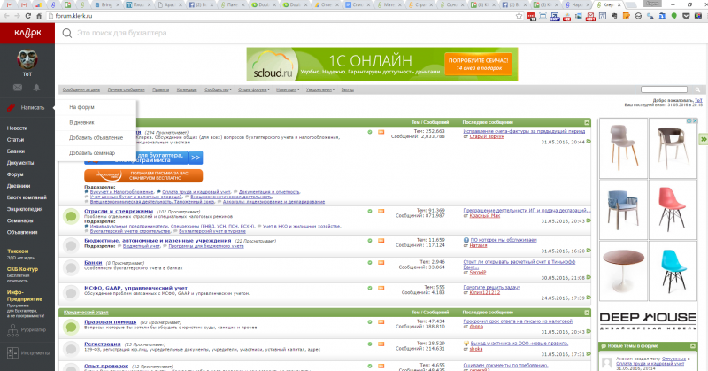Open the envelope messages icon under the avatar
The image size is (708, 371).
pyautogui.click(x=18, y=87)
